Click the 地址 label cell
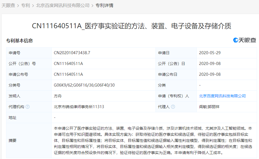The width and height of the screenshot is (259, 159). click(29, 118)
